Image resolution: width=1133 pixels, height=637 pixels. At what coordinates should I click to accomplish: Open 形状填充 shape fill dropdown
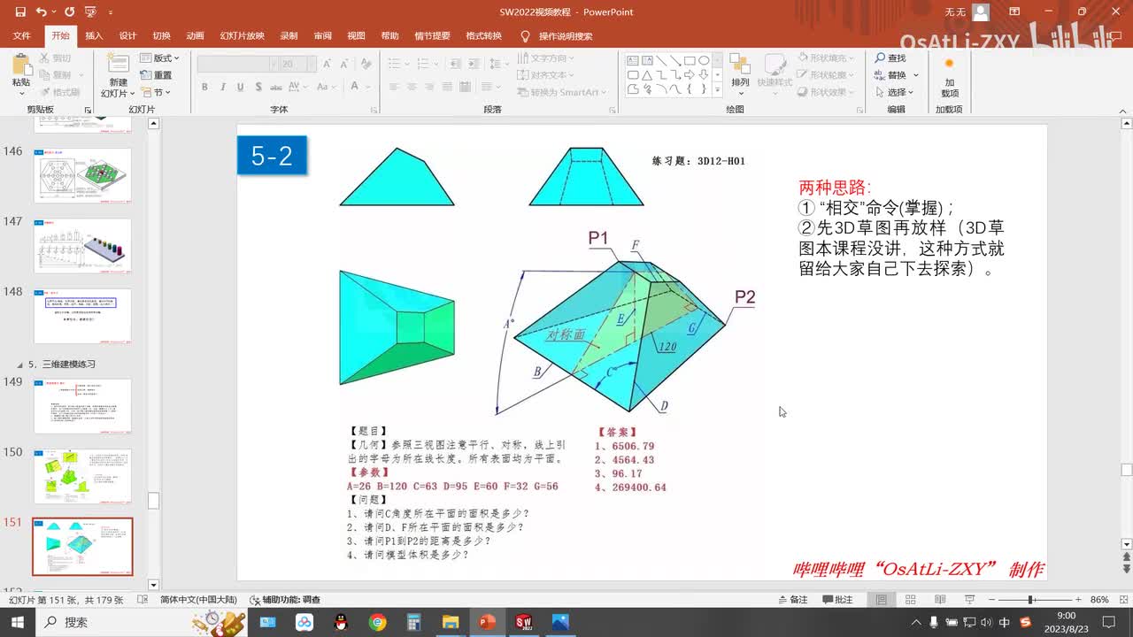click(826, 58)
